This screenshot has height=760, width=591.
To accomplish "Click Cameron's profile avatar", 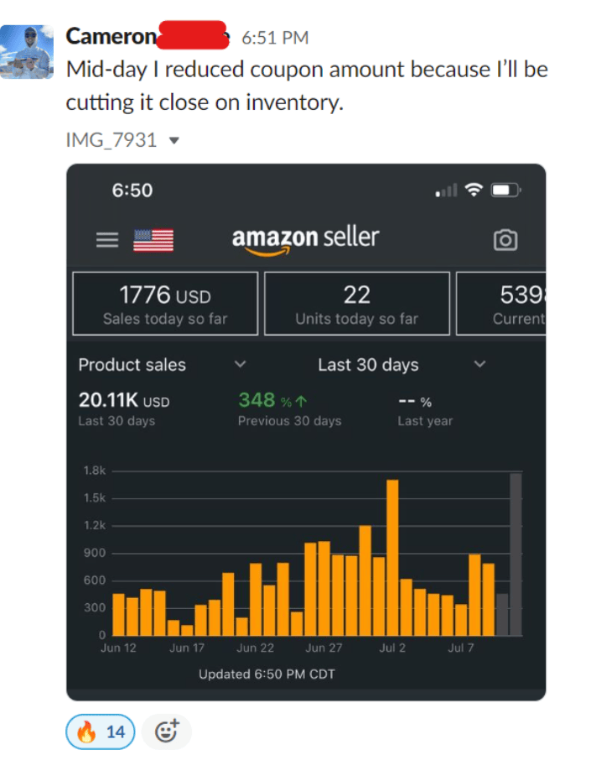I will tap(28, 51).
